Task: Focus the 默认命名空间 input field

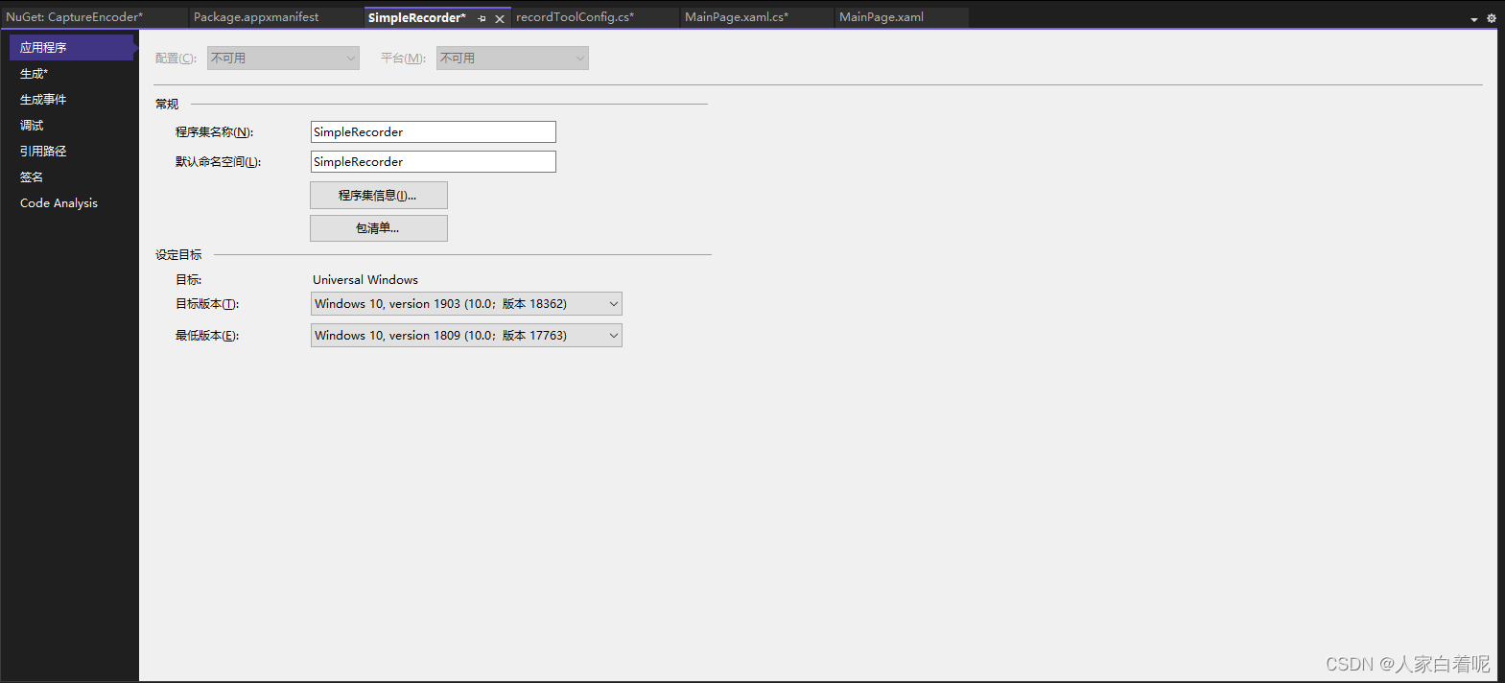Action: pos(434,162)
